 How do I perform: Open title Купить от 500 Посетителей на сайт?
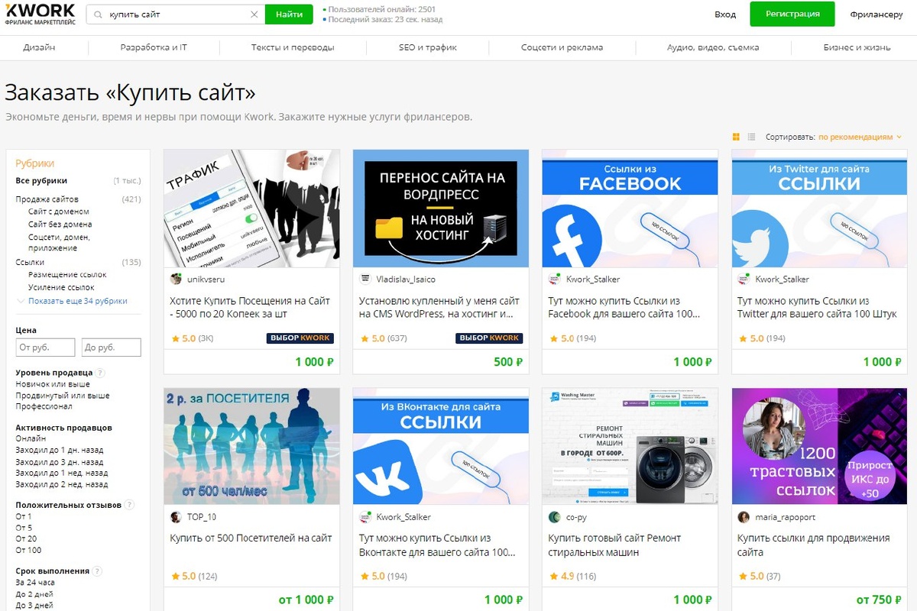[251, 538]
